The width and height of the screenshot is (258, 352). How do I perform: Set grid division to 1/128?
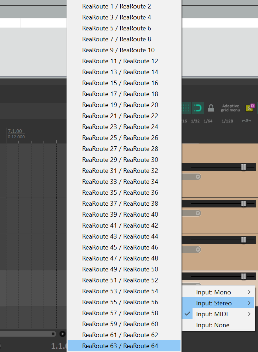(227, 121)
